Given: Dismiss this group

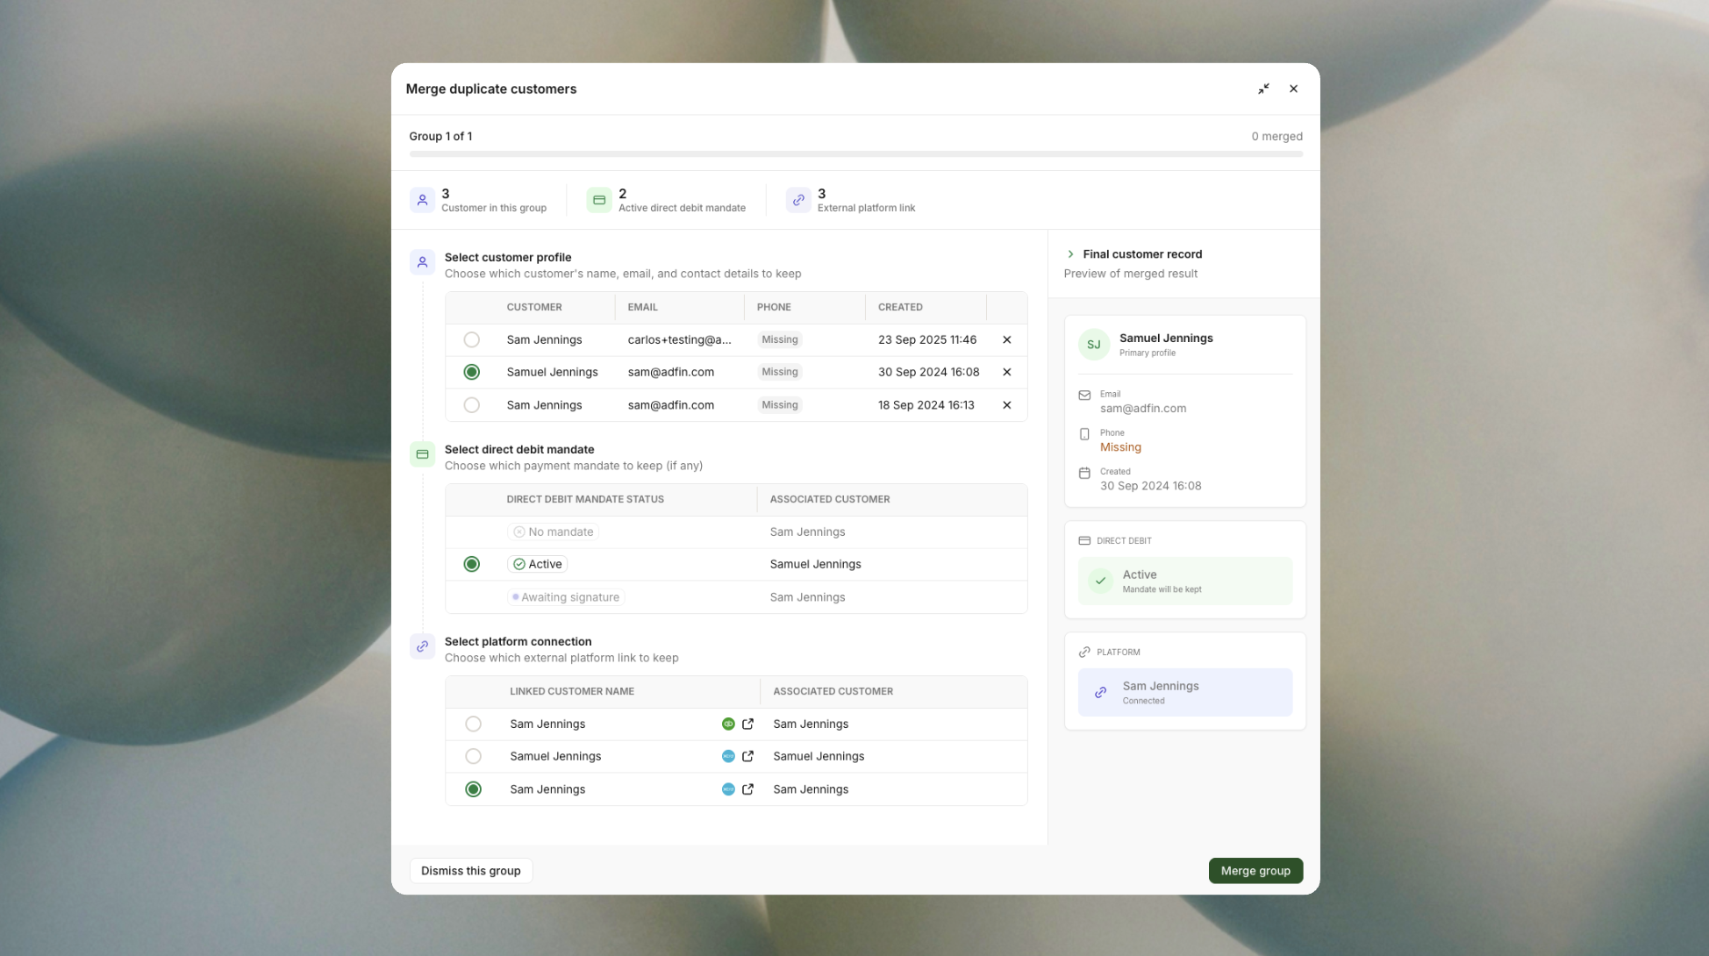Looking at the screenshot, I should pos(470,871).
